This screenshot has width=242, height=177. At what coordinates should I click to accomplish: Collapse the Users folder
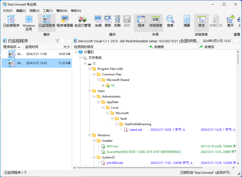[90, 91]
